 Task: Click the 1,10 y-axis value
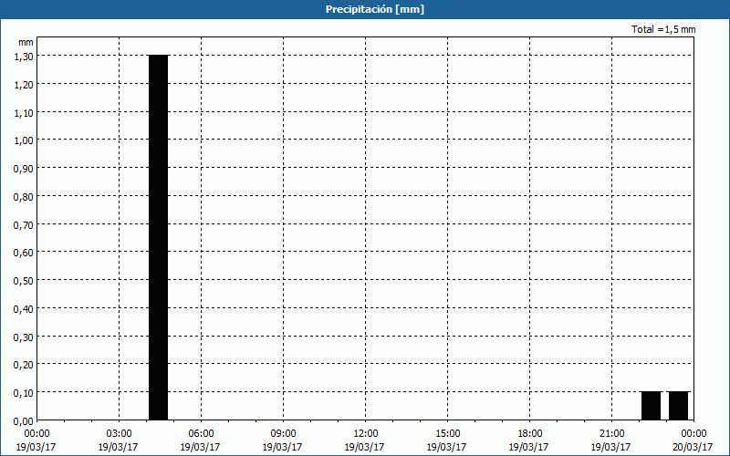pyautogui.click(x=24, y=112)
